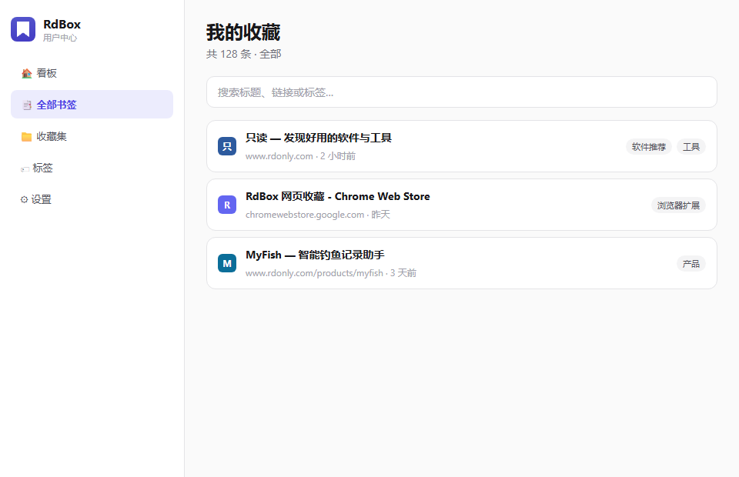Click www.rdonly.com/products/myfish · 3 天前 line

[331, 273]
